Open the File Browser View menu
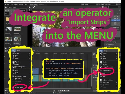 10,7
